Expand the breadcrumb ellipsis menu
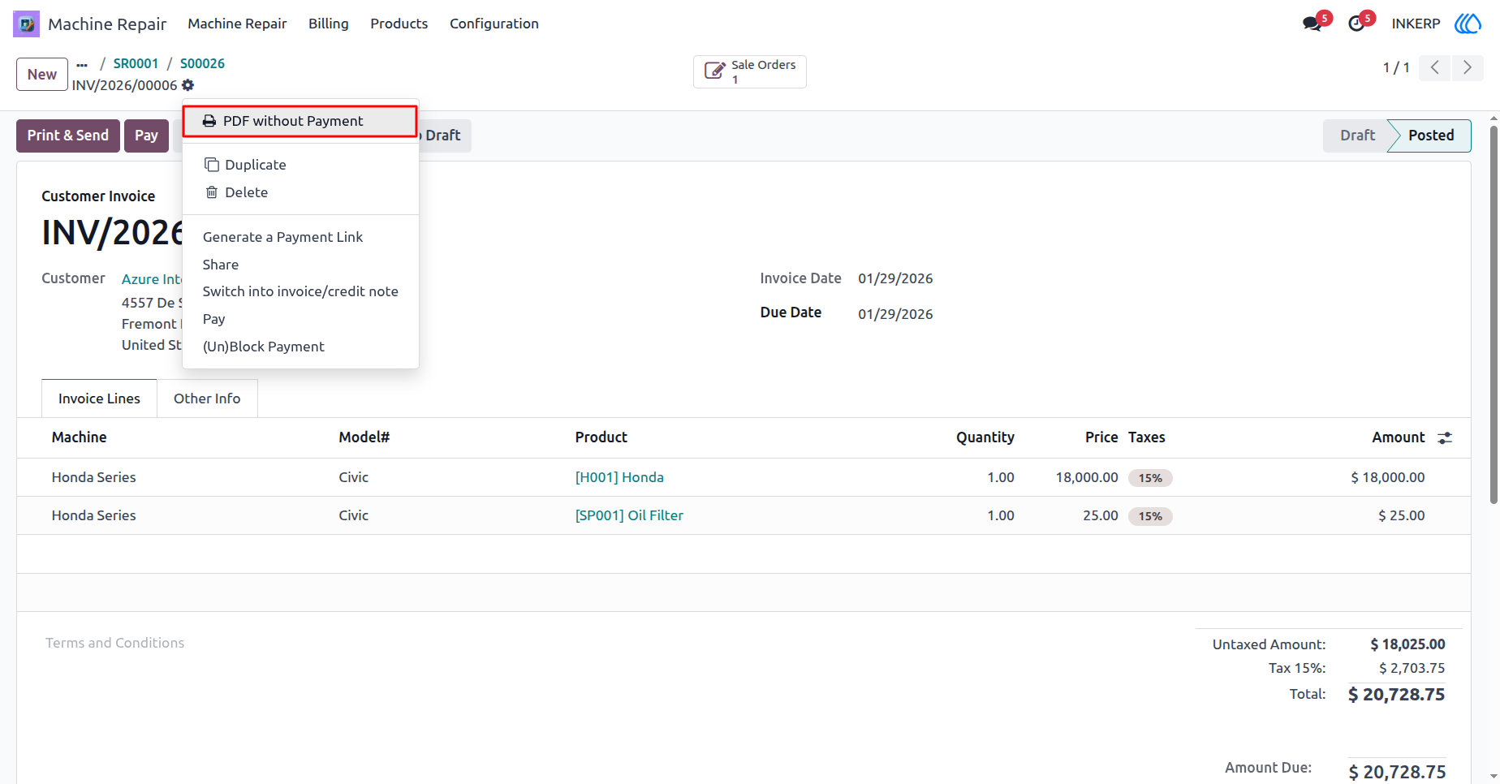The height and width of the screenshot is (784, 1500). (x=82, y=64)
